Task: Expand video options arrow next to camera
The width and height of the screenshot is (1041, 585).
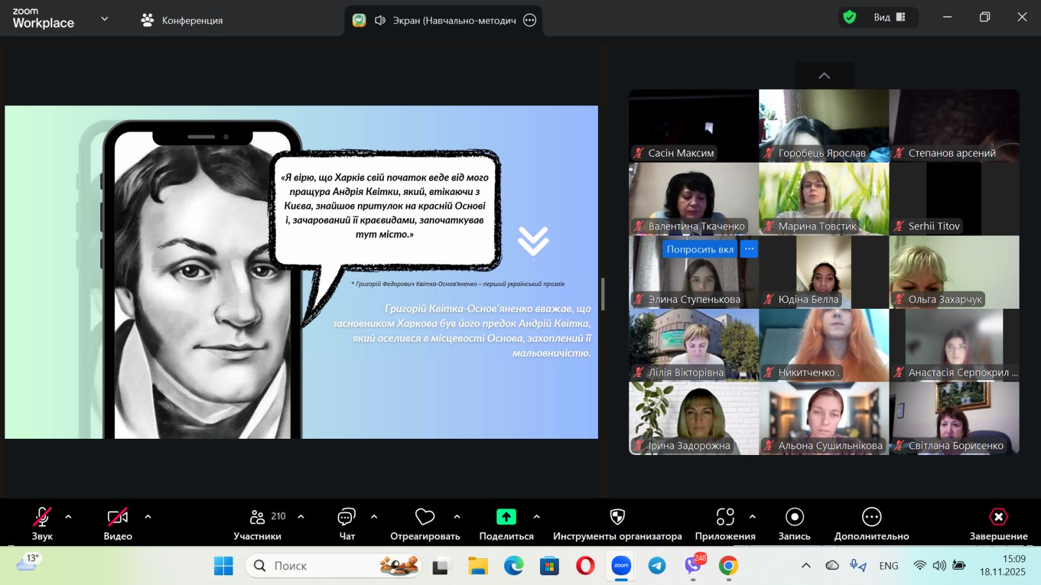Action: [x=148, y=517]
